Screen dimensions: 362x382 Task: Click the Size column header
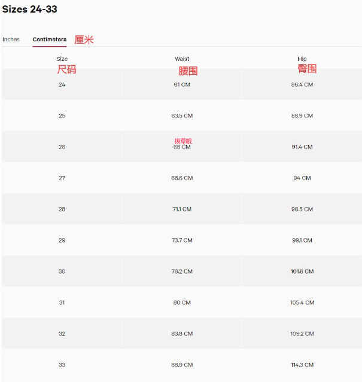[62, 59]
